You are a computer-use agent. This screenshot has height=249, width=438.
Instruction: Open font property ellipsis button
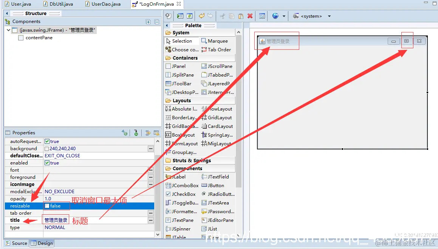coord(150,170)
